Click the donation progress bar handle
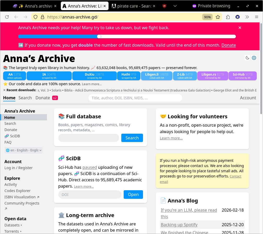The width and height of the screenshot is (263, 234). (99, 36)
